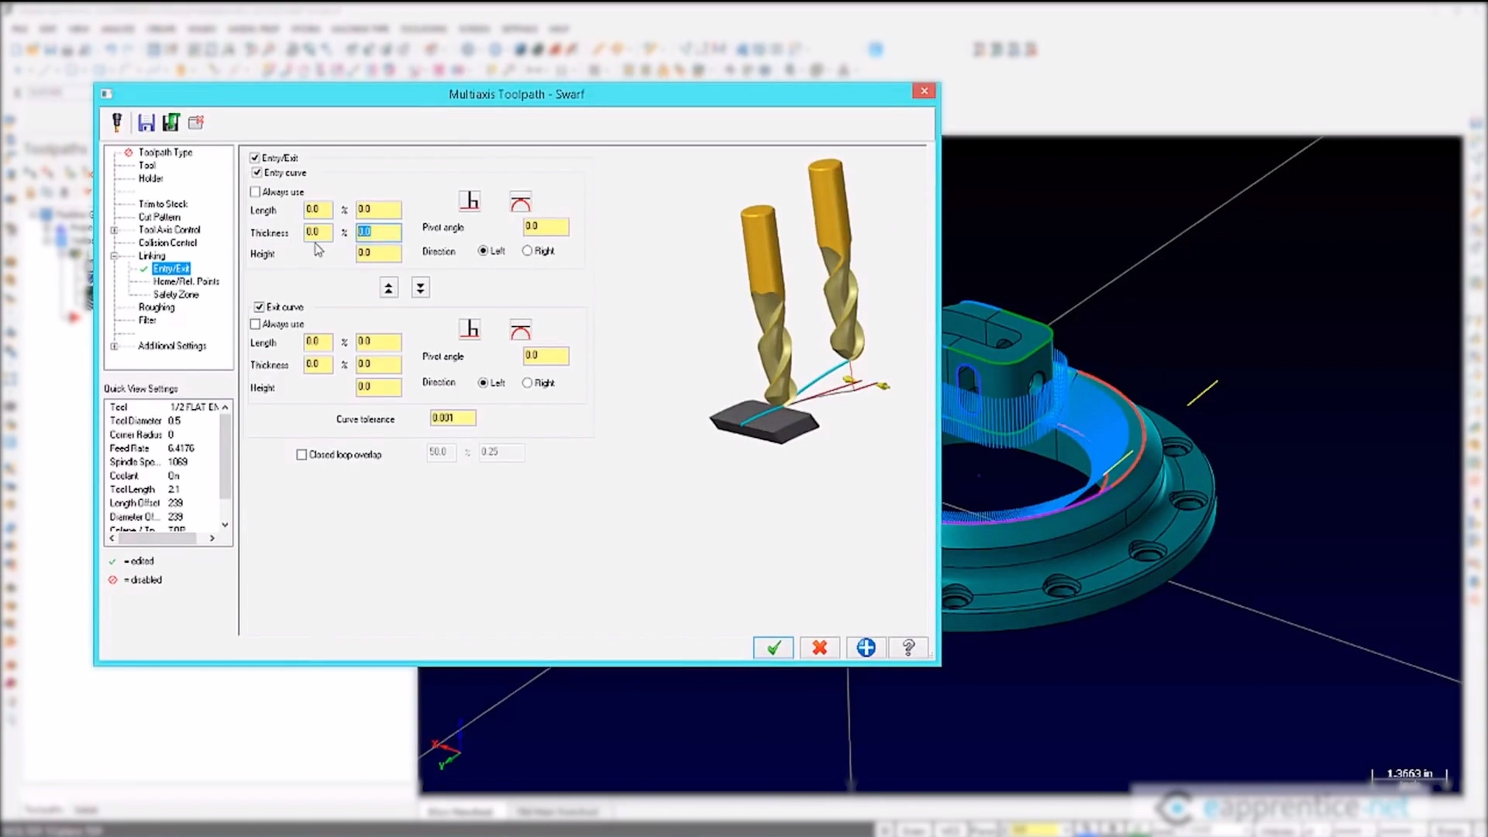Select the tool display icon in dialog toolbar

(x=116, y=122)
